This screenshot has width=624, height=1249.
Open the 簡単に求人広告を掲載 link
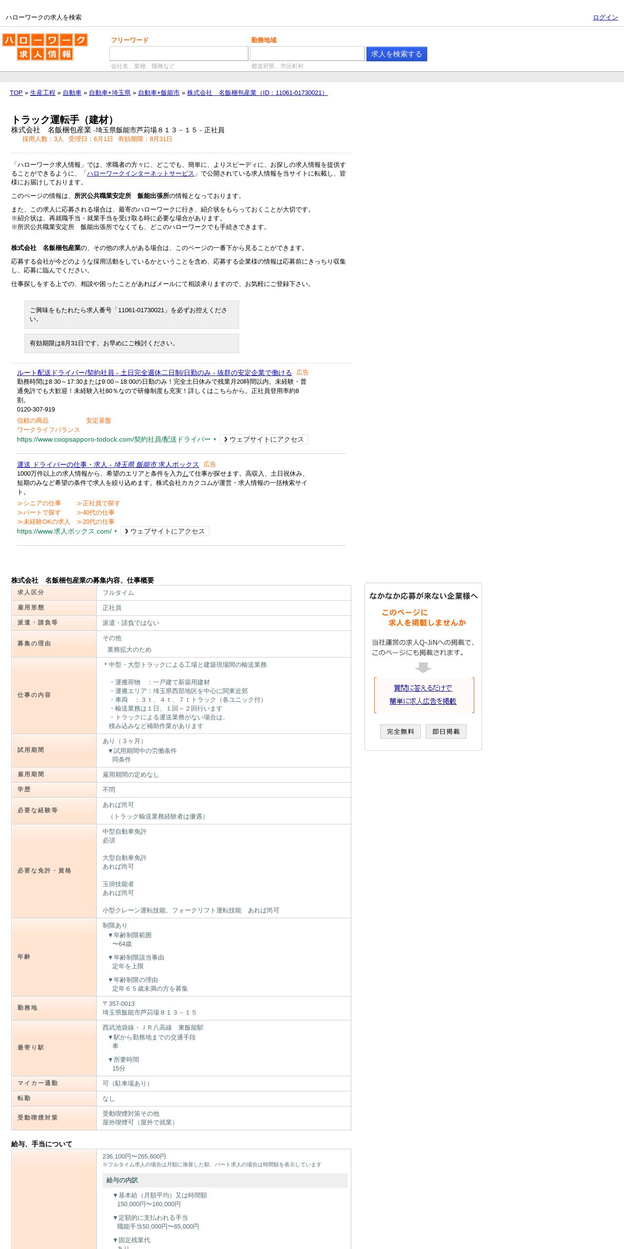click(423, 701)
